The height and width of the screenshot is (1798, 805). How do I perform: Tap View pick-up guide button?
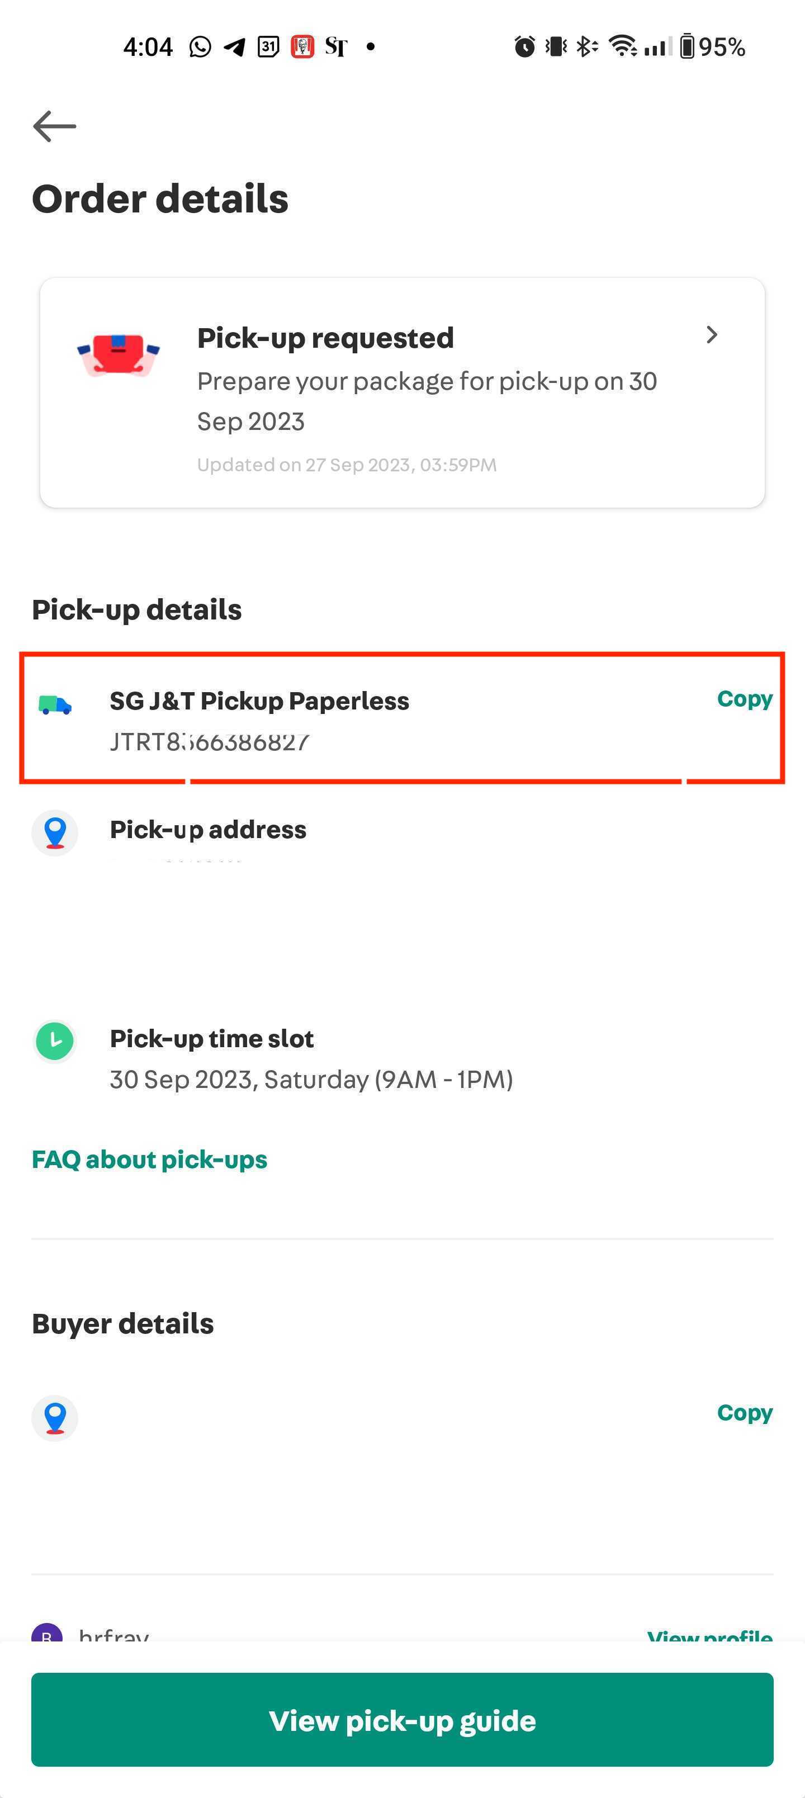[402, 1720]
